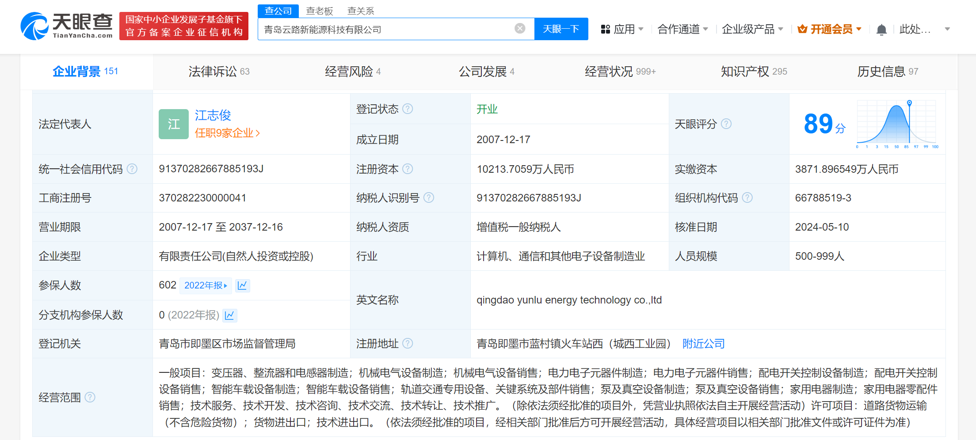The height and width of the screenshot is (440, 976).
Task: Open the 开通会员 dropdown
Action: (830, 28)
